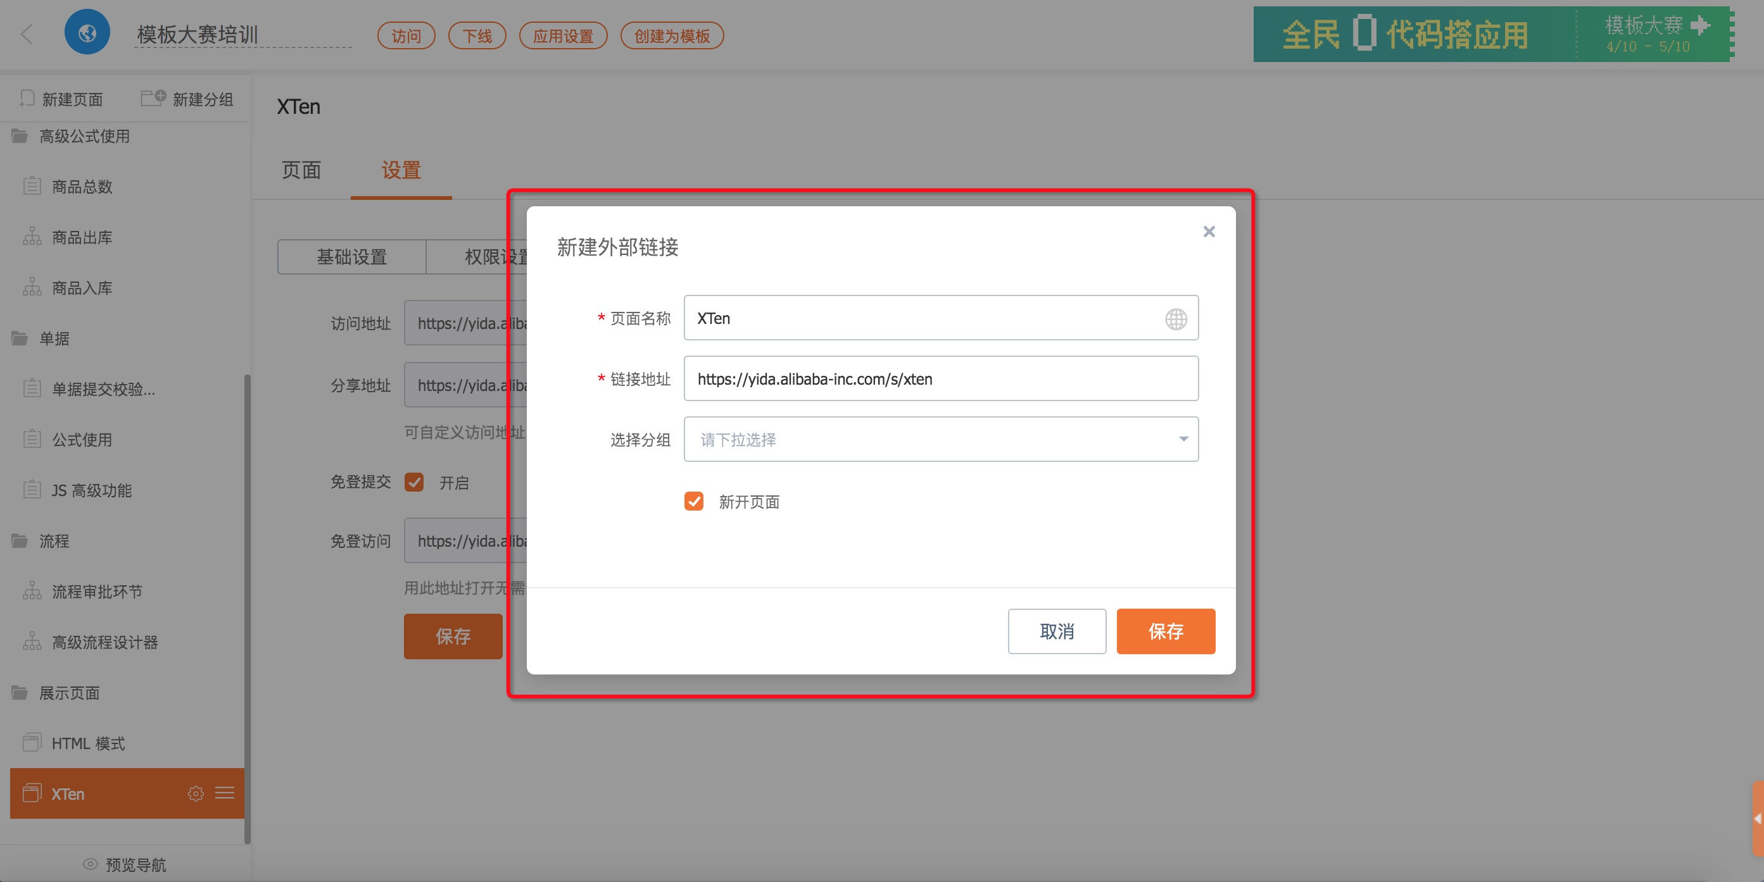Click the 新建分组 new group icon
Screen dimensions: 1764x882
click(x=153, y=98)
